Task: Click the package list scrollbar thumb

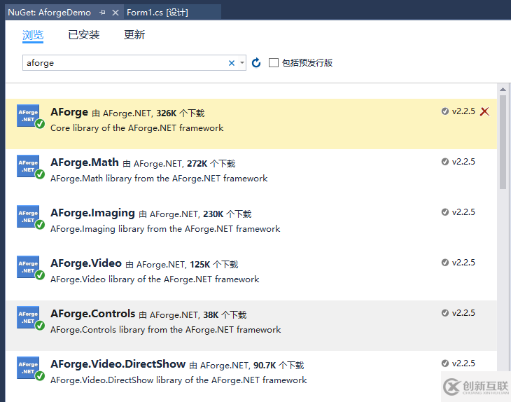Action: click(503, 142)
